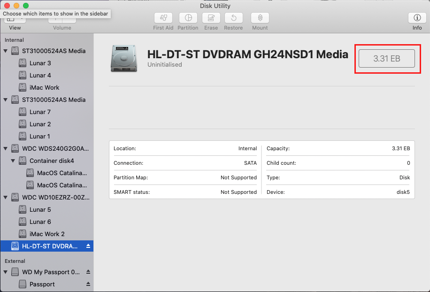
Task: Select WDC WDS240G2G0A disk name
Action: pyautogui.click(x=55, y=149)
